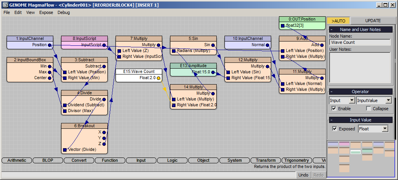The width and height of the screenshot is (398, 180).
Task: Click the Position output socket of 1:InputChannel
Action: point(49,45)
